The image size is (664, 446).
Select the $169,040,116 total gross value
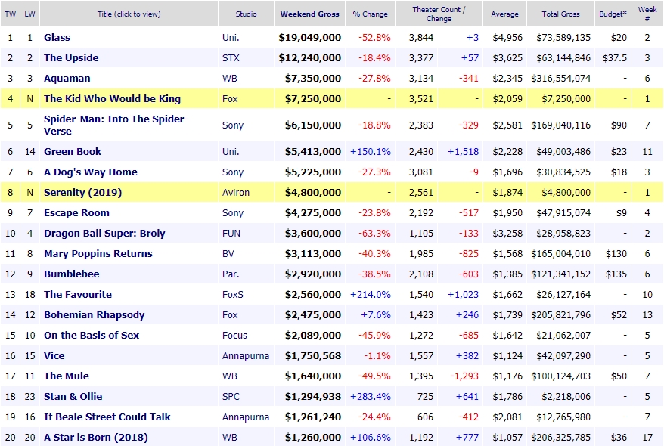pyautogui.click(x=561, y=125)
